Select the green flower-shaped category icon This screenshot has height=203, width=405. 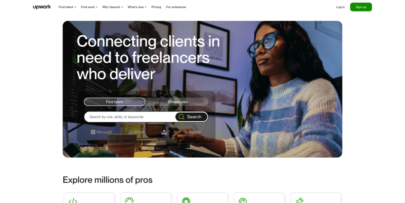[x=186, y=200]
